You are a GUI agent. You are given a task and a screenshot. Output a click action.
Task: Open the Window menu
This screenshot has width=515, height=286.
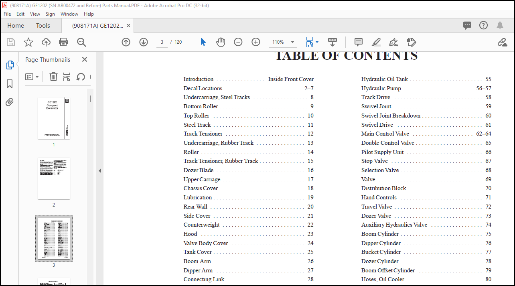click(x=69, y=14)
